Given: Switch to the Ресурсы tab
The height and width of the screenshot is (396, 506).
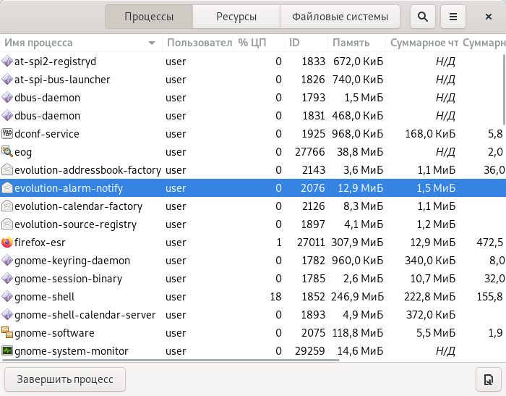Looking at the screenshot, I should [236, 17].
